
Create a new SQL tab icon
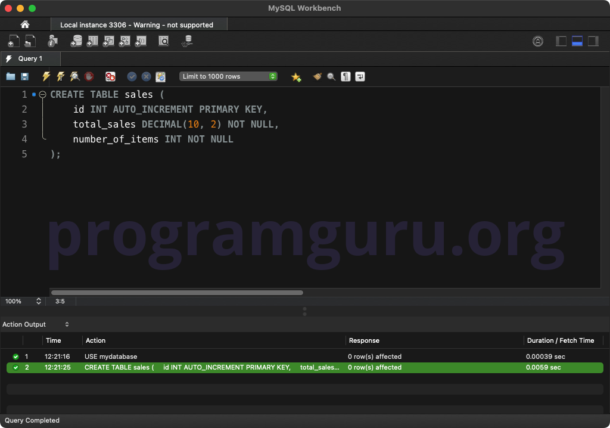(x=14, y=41)
